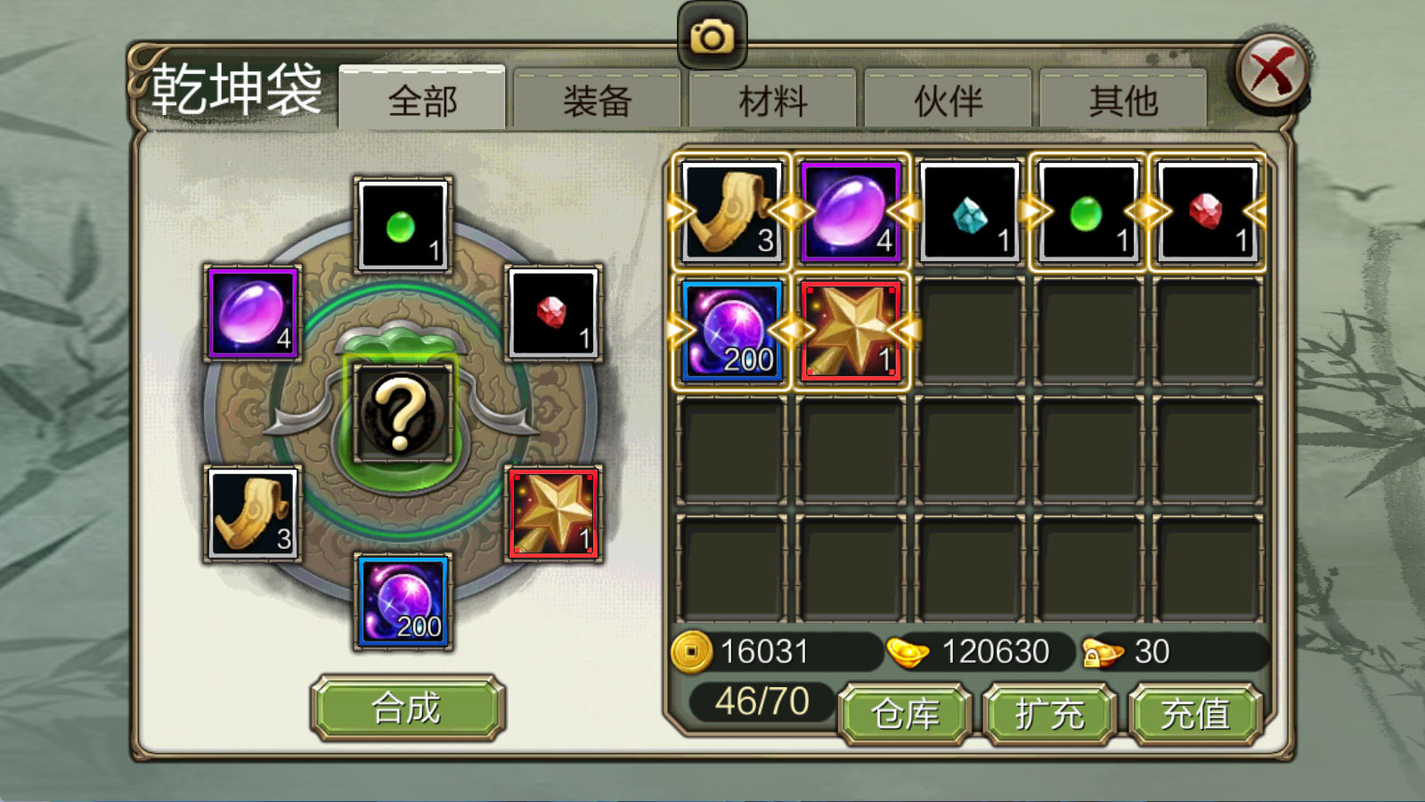Choose the red ruby in inventory grid
1425x802 pixels.
pos(1207,211)
